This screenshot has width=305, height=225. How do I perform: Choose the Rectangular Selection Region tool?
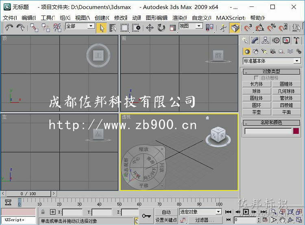[124, 28]
